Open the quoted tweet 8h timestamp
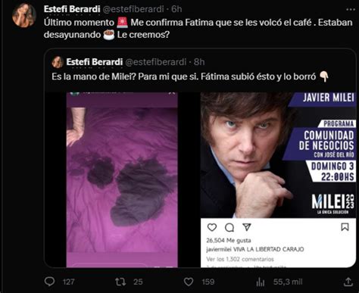This screenshot has width=359, height=293. (x=199, y=62)
